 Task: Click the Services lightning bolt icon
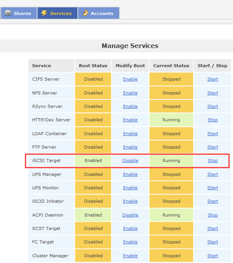(44, 13)
